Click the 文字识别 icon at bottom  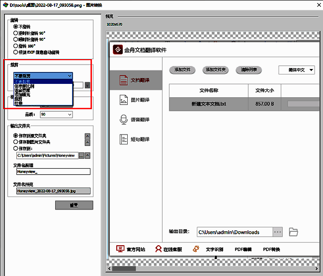tap(196, 249)
